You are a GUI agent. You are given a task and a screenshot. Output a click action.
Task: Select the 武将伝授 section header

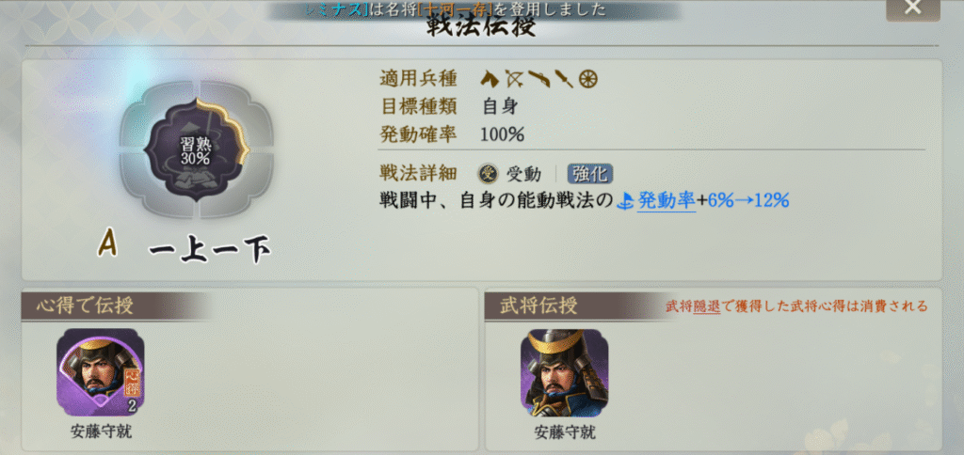(538, 306)
